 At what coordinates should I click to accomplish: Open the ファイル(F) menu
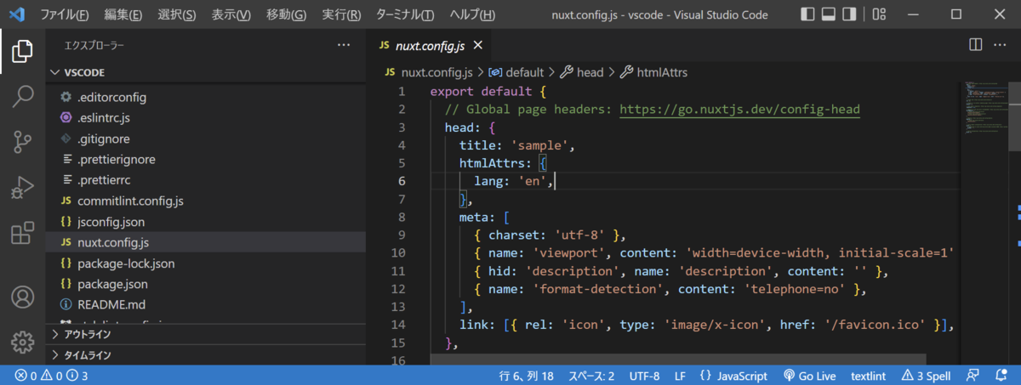[65, 15]
